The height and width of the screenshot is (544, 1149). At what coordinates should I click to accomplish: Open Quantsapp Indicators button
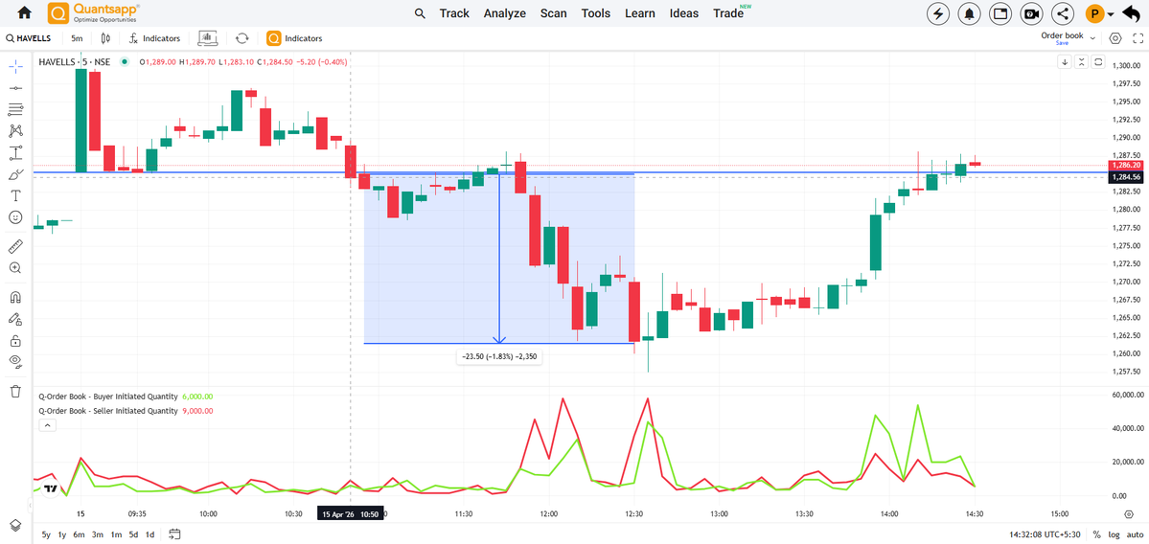[294, 38]
